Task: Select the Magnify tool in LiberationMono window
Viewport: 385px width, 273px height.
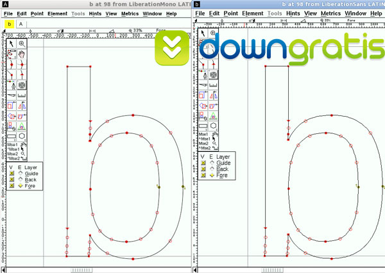Action: tap(22, 44)
